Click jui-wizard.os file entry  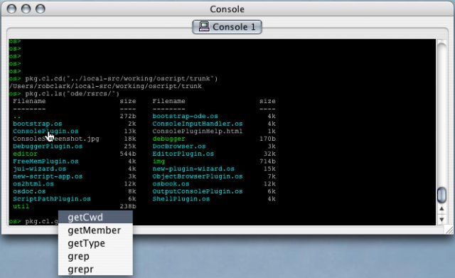click(40, 169)
